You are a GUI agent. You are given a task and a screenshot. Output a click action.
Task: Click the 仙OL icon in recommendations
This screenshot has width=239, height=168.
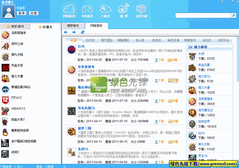(x=192, y=135)
